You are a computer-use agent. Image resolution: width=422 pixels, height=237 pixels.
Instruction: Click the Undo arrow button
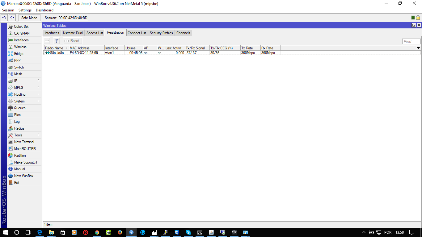point(4,18)
